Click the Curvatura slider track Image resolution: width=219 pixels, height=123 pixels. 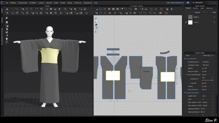tap(207, 80)
